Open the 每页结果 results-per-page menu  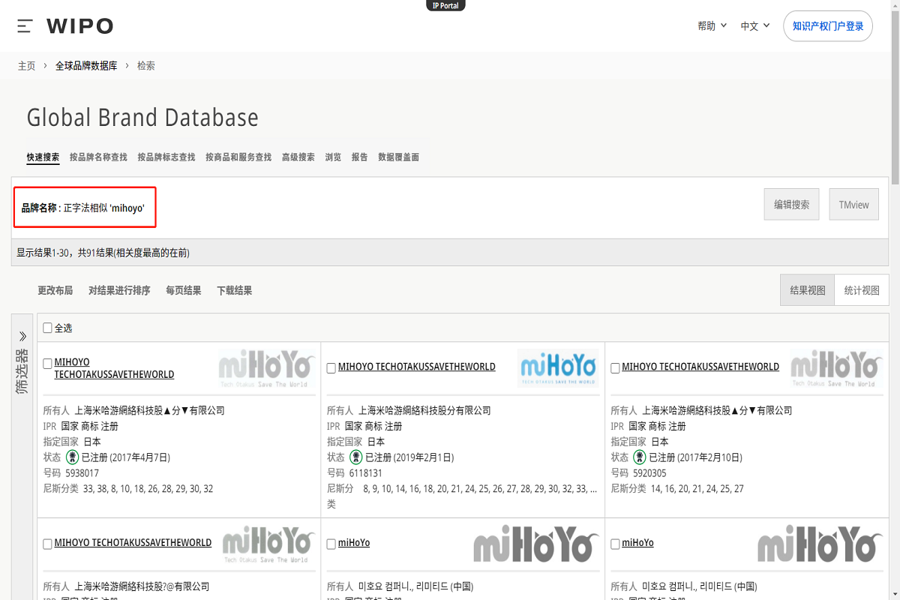click(x=184, y=290)
